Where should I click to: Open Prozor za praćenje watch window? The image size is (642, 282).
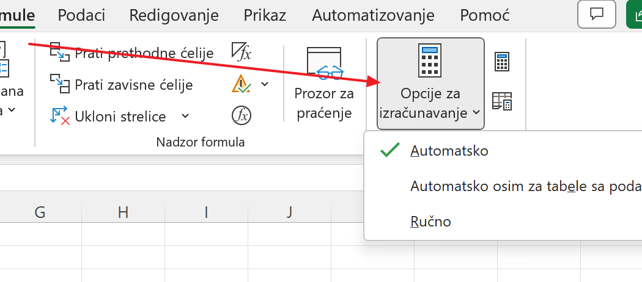click(x=324, y=84)
